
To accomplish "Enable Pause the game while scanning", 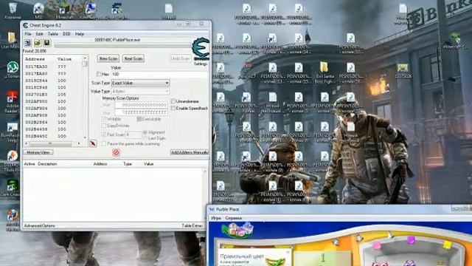I will (104, 144).
